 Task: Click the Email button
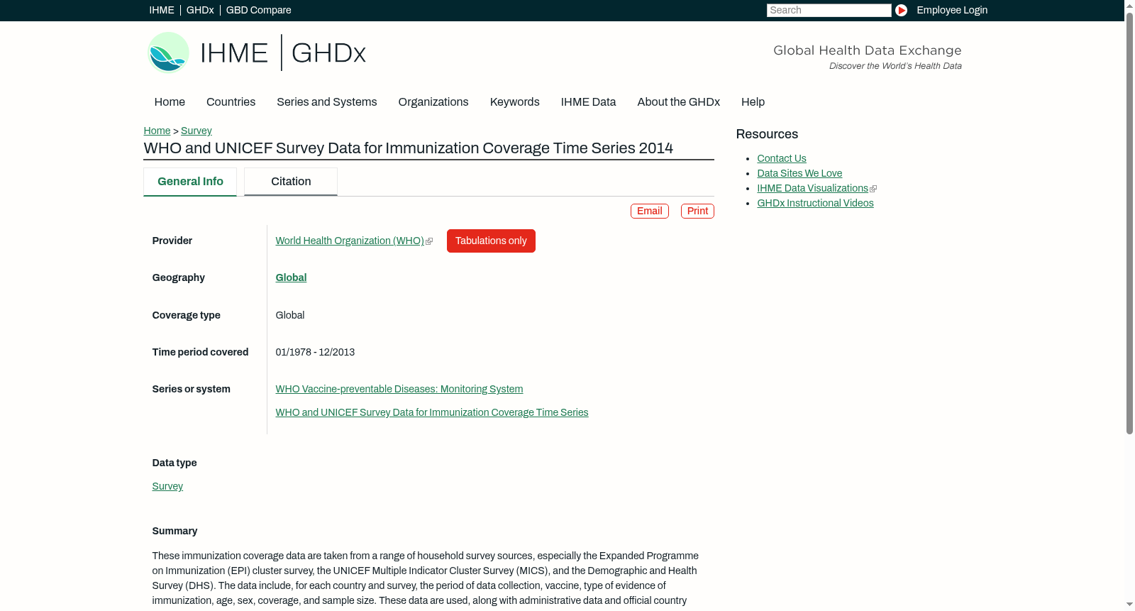650,211
